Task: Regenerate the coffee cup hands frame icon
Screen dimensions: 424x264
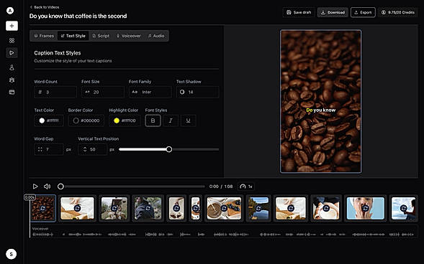Action: 326,209
